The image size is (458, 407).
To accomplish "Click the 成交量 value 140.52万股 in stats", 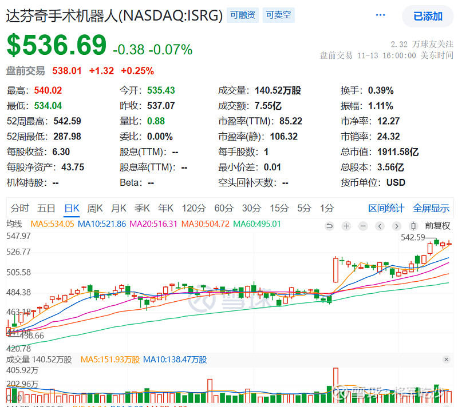I will pyautogui.click(x=278, y=90).
